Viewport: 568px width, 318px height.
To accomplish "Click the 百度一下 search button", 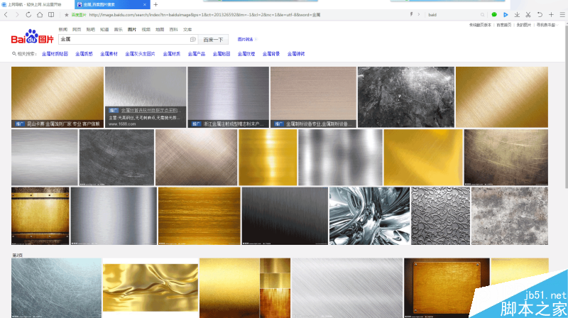I will [213, 40].
